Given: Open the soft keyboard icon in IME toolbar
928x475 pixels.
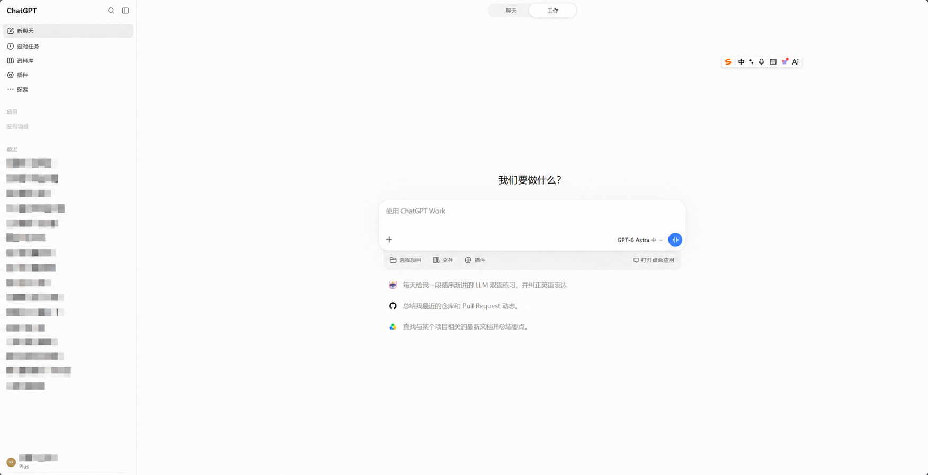Looking at the screenshot, I should pyautogui.click(x=773, y=62).
